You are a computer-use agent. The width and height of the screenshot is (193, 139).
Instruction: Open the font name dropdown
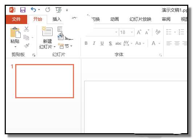(x=116, y=32)
